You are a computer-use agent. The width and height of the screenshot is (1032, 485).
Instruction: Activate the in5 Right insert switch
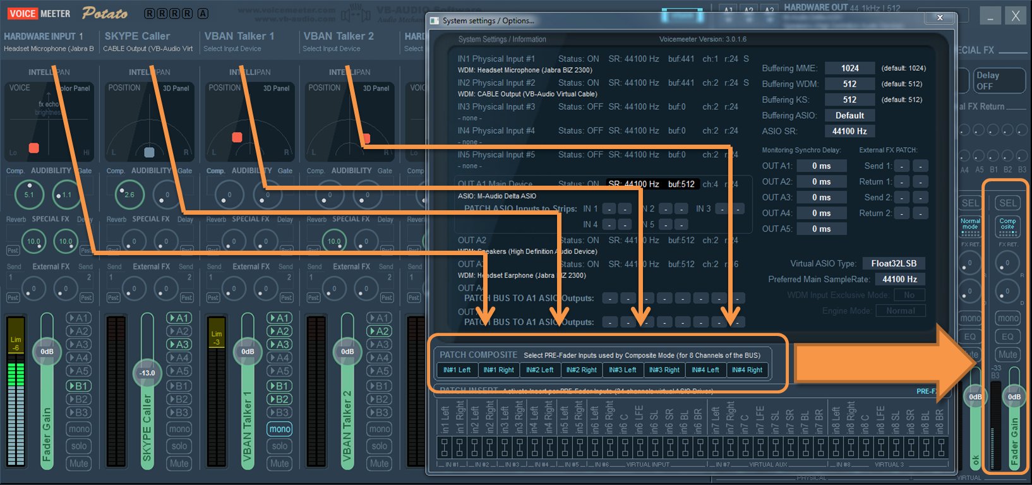click(580, 448)
